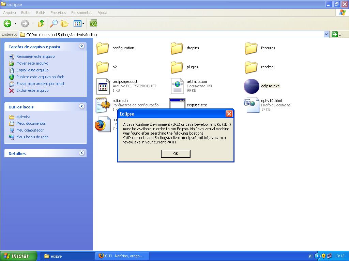Toggle the Folders pane button
The image size is (349, 261).
tap(64, 23)
